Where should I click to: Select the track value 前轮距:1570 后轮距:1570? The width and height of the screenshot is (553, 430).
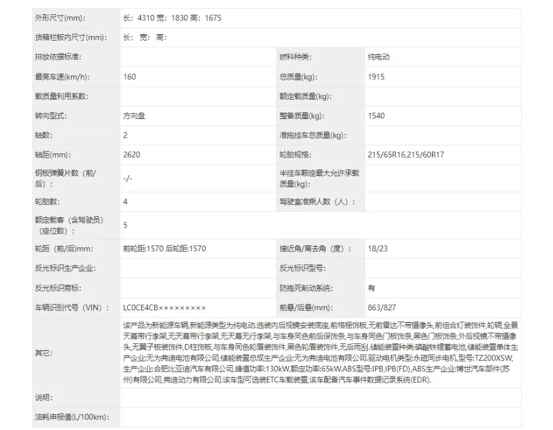(x=165, y=249)
